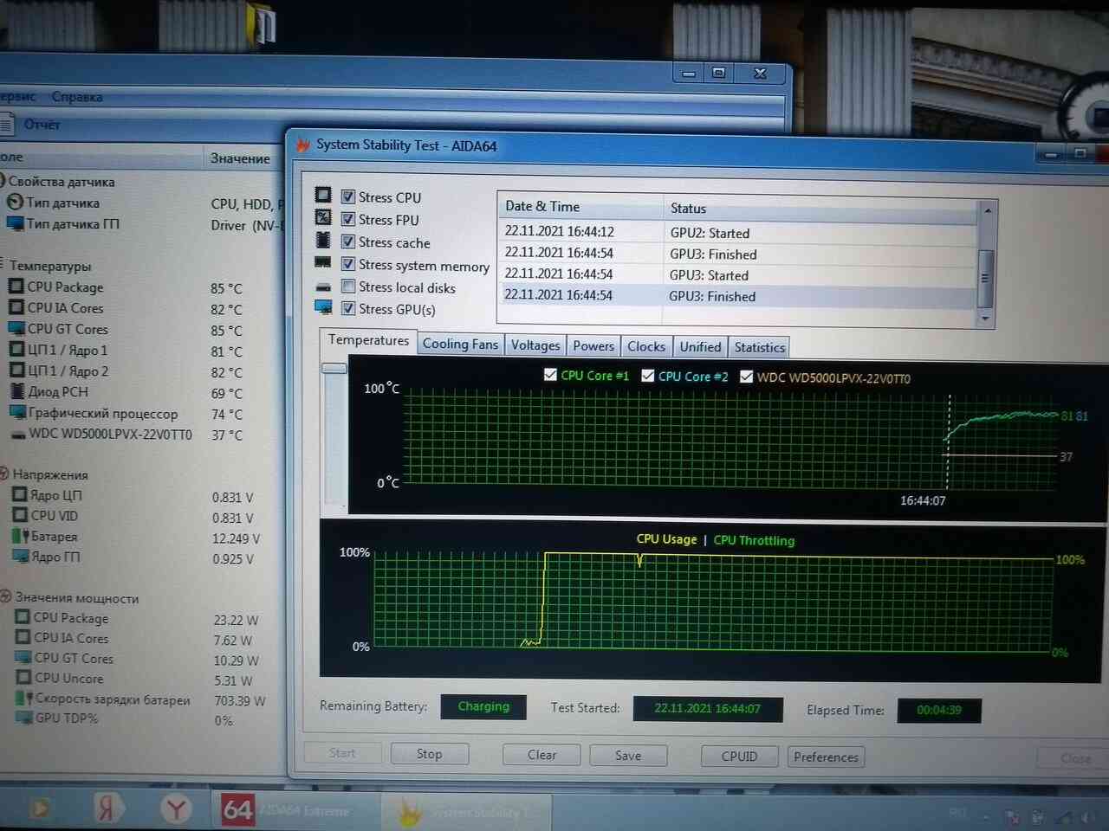Click Скорость зарядки батареи icon

pyautogui.click(x=24, y=698)
